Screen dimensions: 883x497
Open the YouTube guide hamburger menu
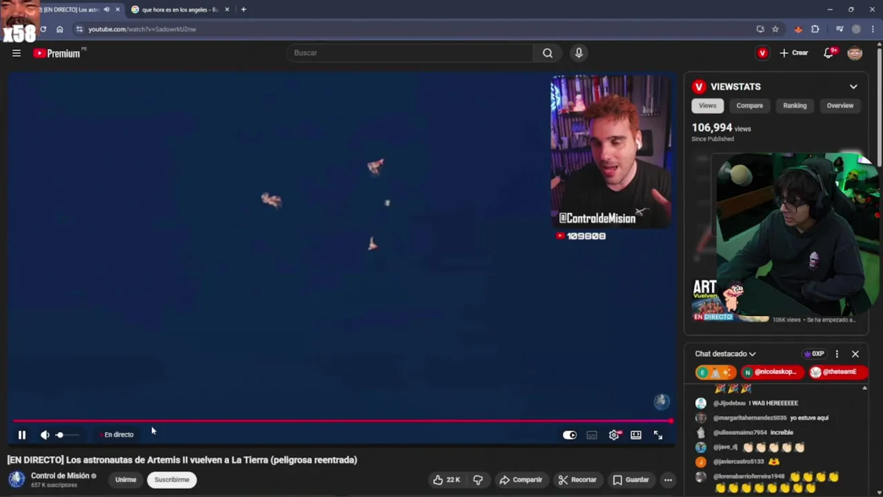click(x=17, y=53)
